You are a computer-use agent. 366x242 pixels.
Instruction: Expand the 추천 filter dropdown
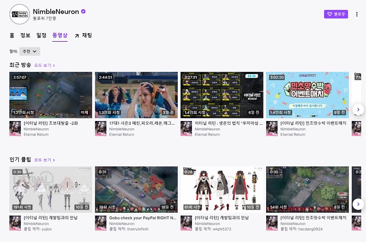(30, 51)
